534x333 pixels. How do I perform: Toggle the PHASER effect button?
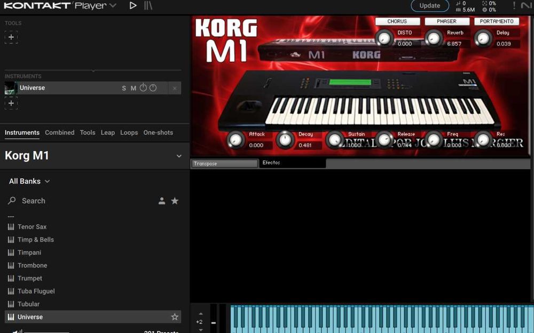pos(447,21)
